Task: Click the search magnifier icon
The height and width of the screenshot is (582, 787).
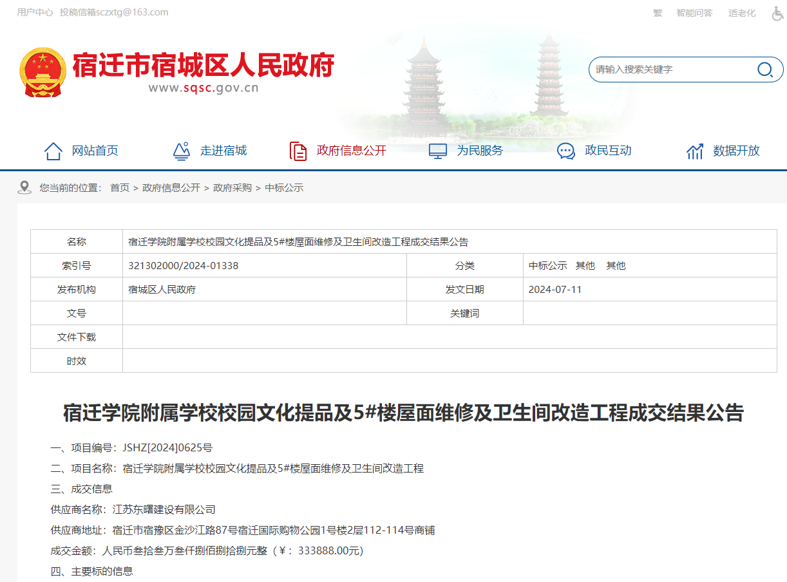Action: pos(764,70)
